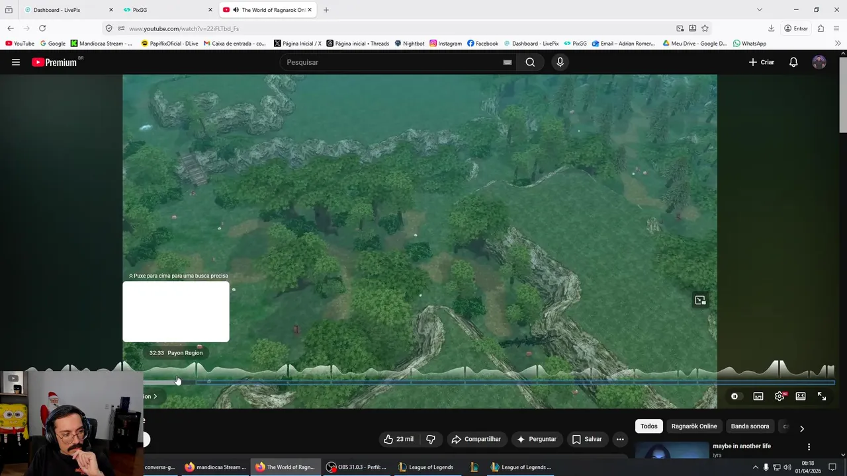Reload the current page

[42, 28]
